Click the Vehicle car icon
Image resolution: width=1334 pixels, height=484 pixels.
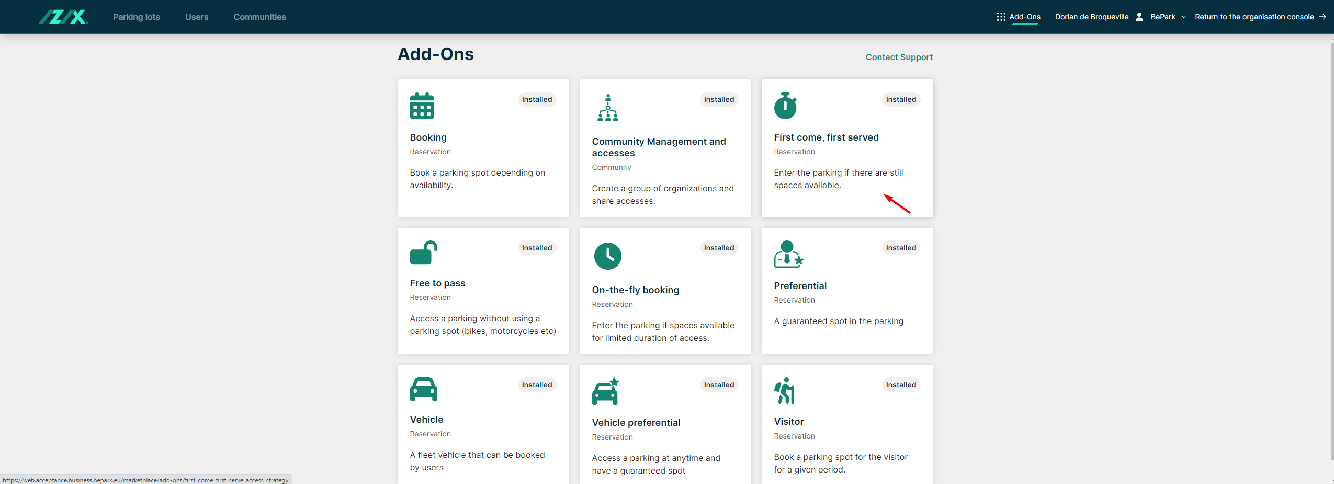point(423,389)
